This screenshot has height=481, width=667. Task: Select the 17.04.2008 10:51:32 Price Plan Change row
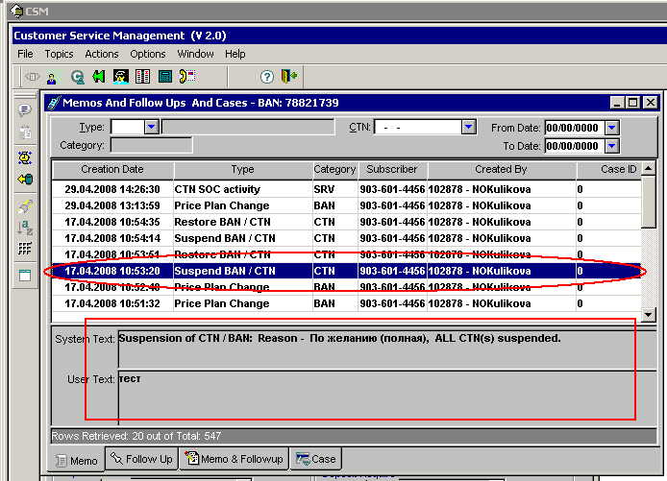point(347,303)
